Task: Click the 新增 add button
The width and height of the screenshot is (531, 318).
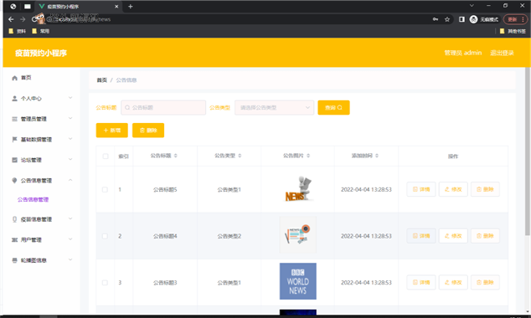Action: [111, 131]
